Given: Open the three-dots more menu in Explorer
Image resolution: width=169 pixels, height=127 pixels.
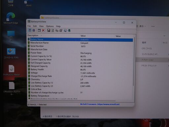Looking at the screenshot, I should pos(153,26).
